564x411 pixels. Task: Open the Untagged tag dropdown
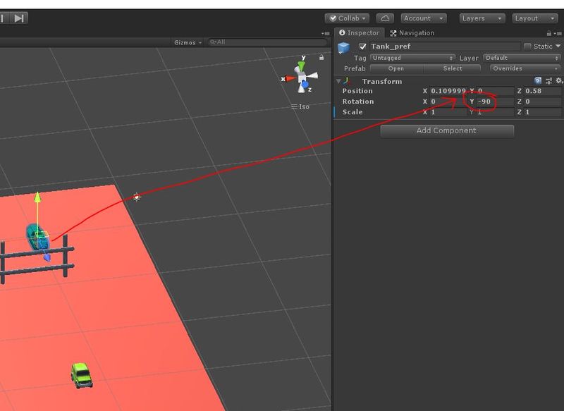pyautogui.click(x=412, y=58)
